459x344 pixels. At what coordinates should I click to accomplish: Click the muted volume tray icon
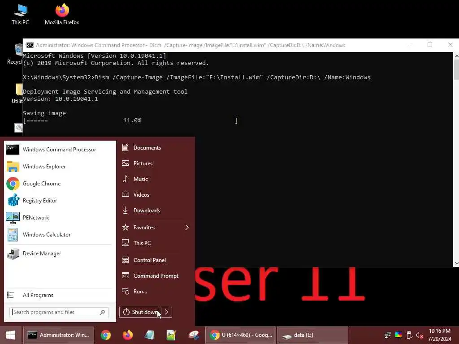(x=420, y=335)
